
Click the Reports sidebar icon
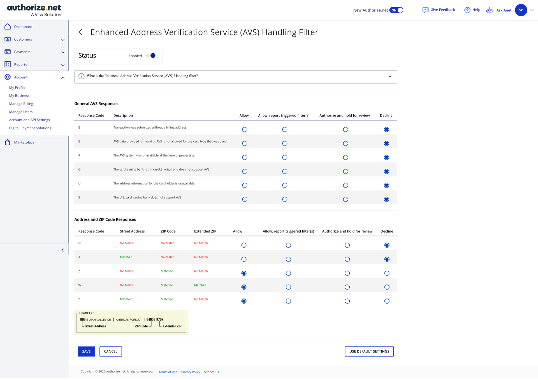8,64
